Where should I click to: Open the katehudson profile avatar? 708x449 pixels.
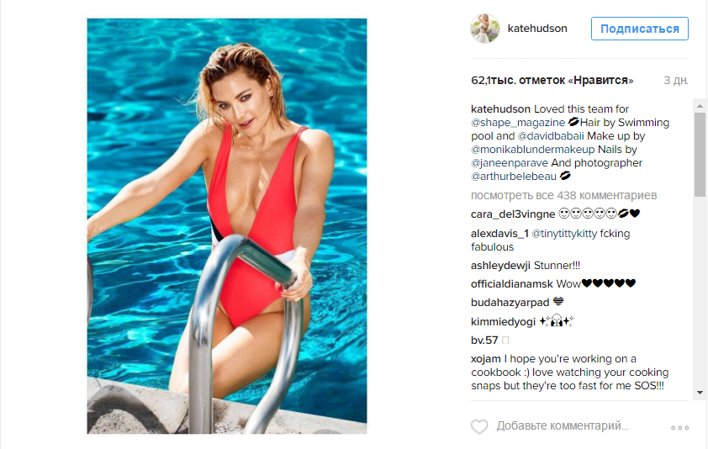click(x=485, y=29)
